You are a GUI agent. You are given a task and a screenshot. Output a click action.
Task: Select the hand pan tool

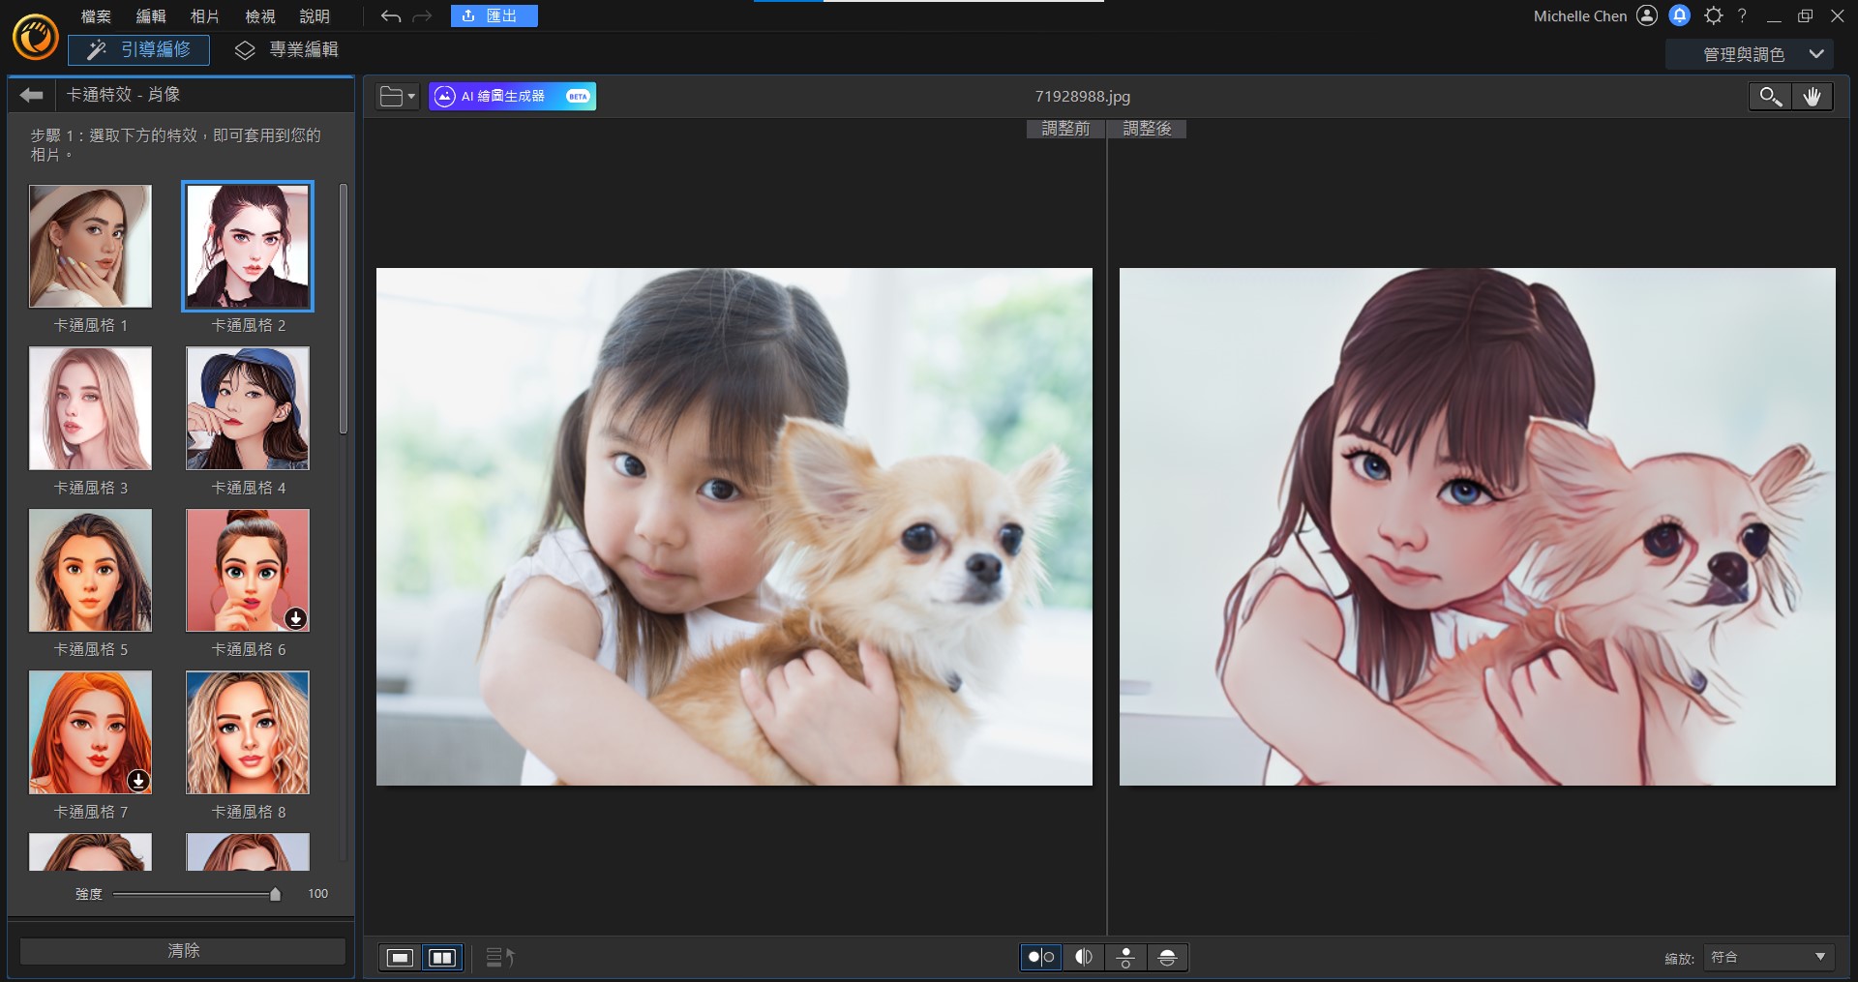[x=1812, y=96]
